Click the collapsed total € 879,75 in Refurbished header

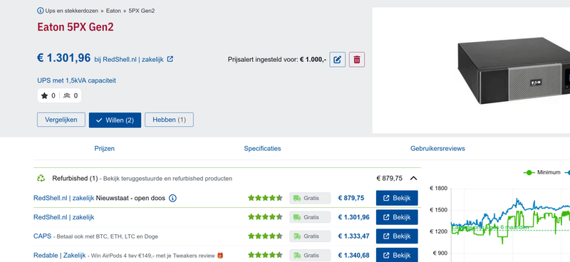389,179
